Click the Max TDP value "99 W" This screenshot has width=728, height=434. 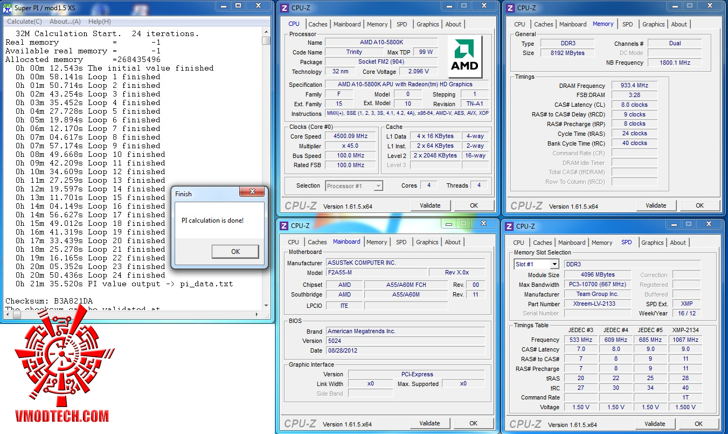(x=426, y=52)
